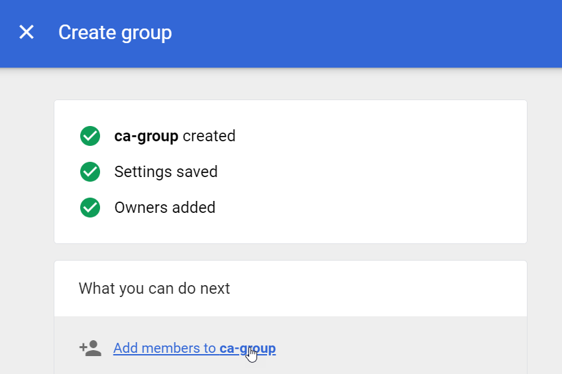Click the add-person icon beside Add members
Screen dimensions: 562x374
coord(90,348)
